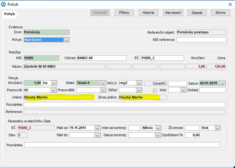
Task: Expand the Rok lifetime unit dropdown
Action: 217,128
